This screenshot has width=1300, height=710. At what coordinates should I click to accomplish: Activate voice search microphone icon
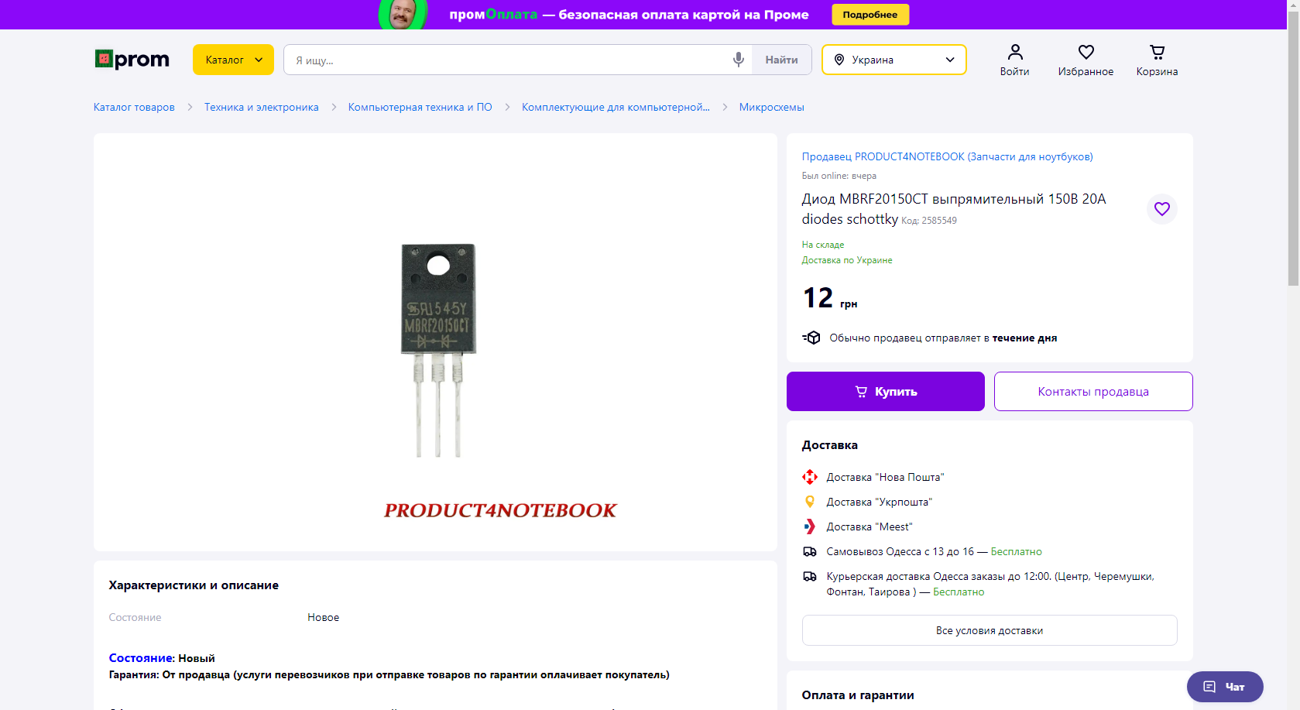tap(739, 60)
